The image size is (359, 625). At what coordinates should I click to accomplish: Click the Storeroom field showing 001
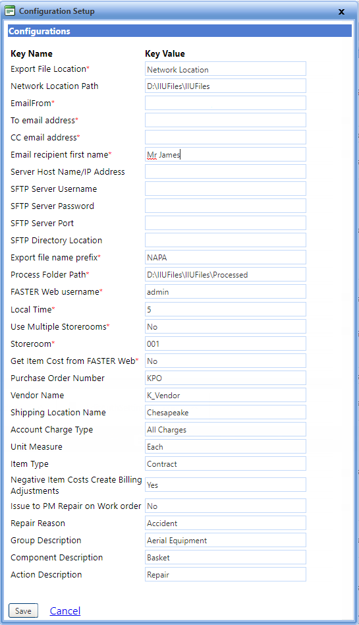coord(225,343)
